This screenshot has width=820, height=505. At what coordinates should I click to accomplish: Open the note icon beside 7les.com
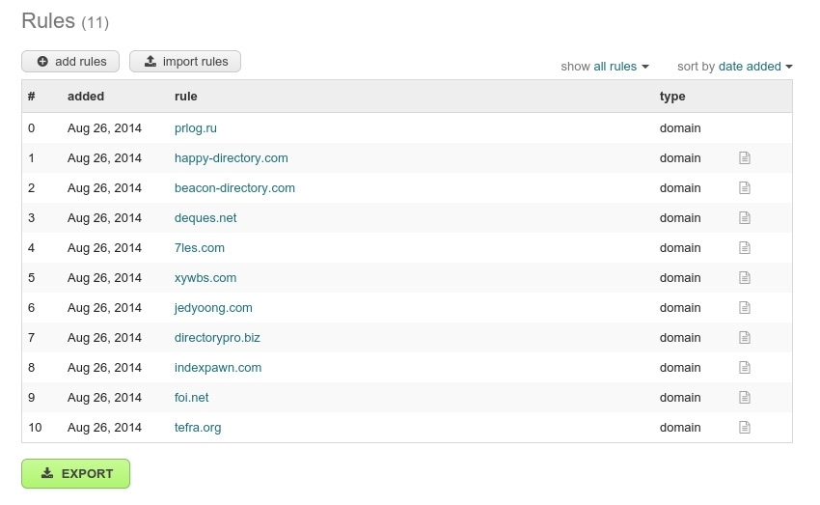click(x=745, y=247)
